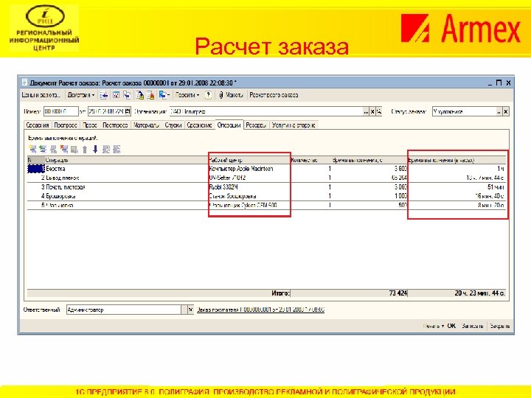
Task: Click the Количество column header
Action: click(310, 160)
